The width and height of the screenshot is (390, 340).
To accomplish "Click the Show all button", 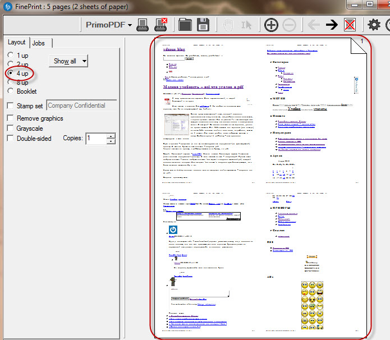I will pos(65,61).
